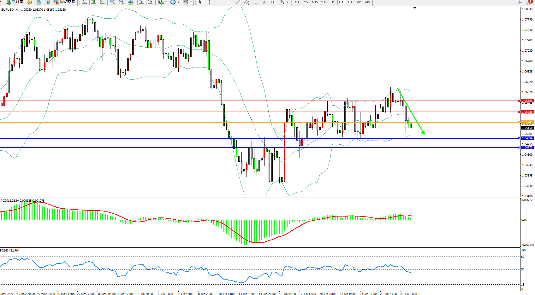Viewport: 535px width, 295px height.
Task: Toggle chart auto scroll
Action: (x=141, y=2)
